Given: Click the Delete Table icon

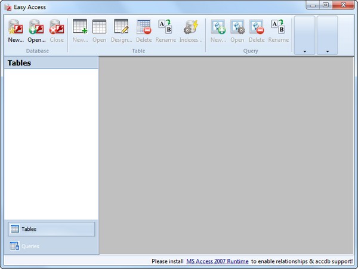Looking at the screenshot, I should (x=144, y=27).
